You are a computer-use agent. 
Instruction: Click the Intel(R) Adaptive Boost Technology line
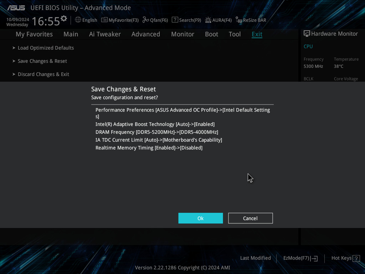click(x=155, y=124)
